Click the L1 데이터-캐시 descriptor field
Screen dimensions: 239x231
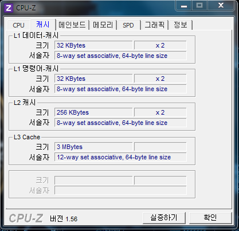click(x=120, y=56)
